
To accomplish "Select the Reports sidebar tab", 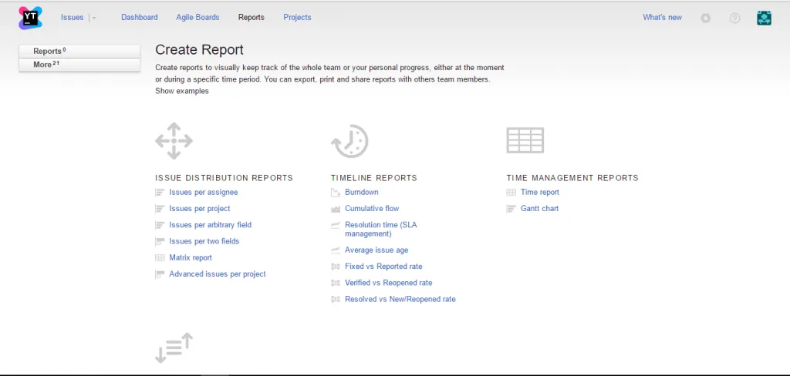I will coord(79,51).
